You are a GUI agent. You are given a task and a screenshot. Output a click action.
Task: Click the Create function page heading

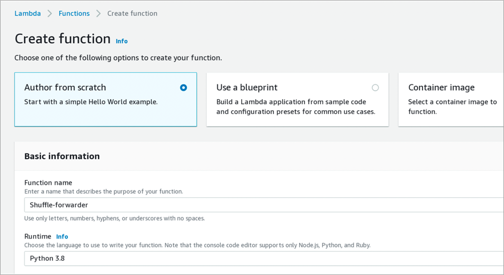[x=63, y=39]
